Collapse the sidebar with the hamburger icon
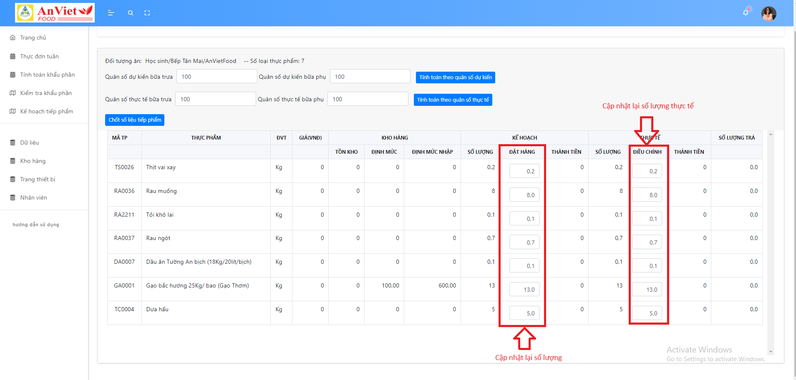This screenshot has width=796, height=380. pos(111,13)
